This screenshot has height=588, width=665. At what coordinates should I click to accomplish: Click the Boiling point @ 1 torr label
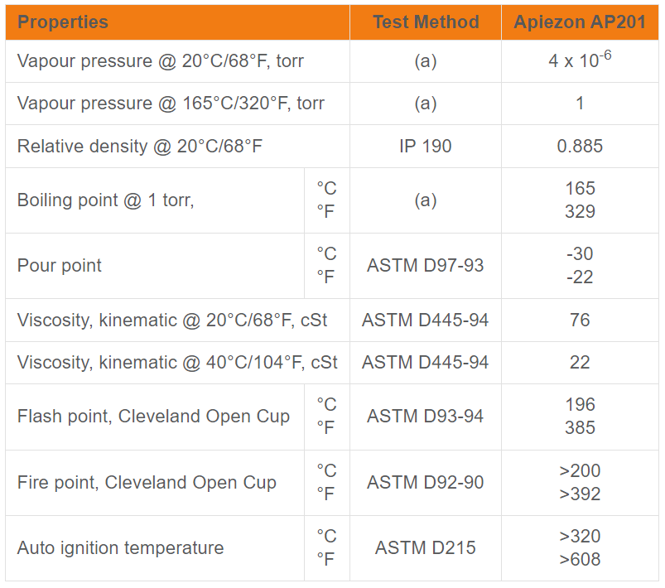[106, 200]
